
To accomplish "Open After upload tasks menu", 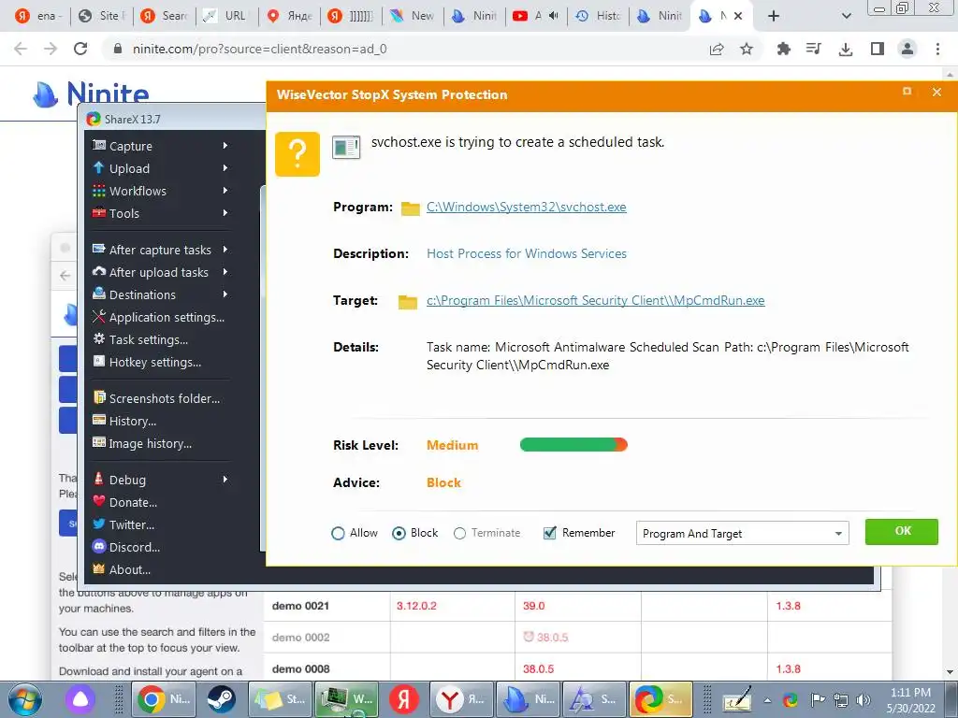I will [160, 272].
